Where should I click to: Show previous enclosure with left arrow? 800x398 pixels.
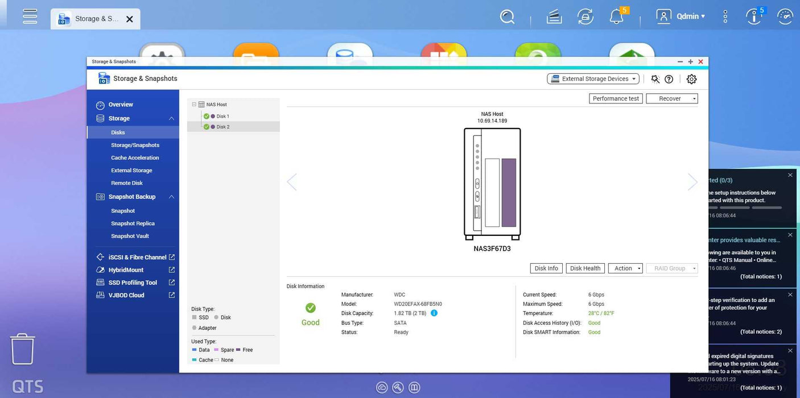(x=292, y=182)
